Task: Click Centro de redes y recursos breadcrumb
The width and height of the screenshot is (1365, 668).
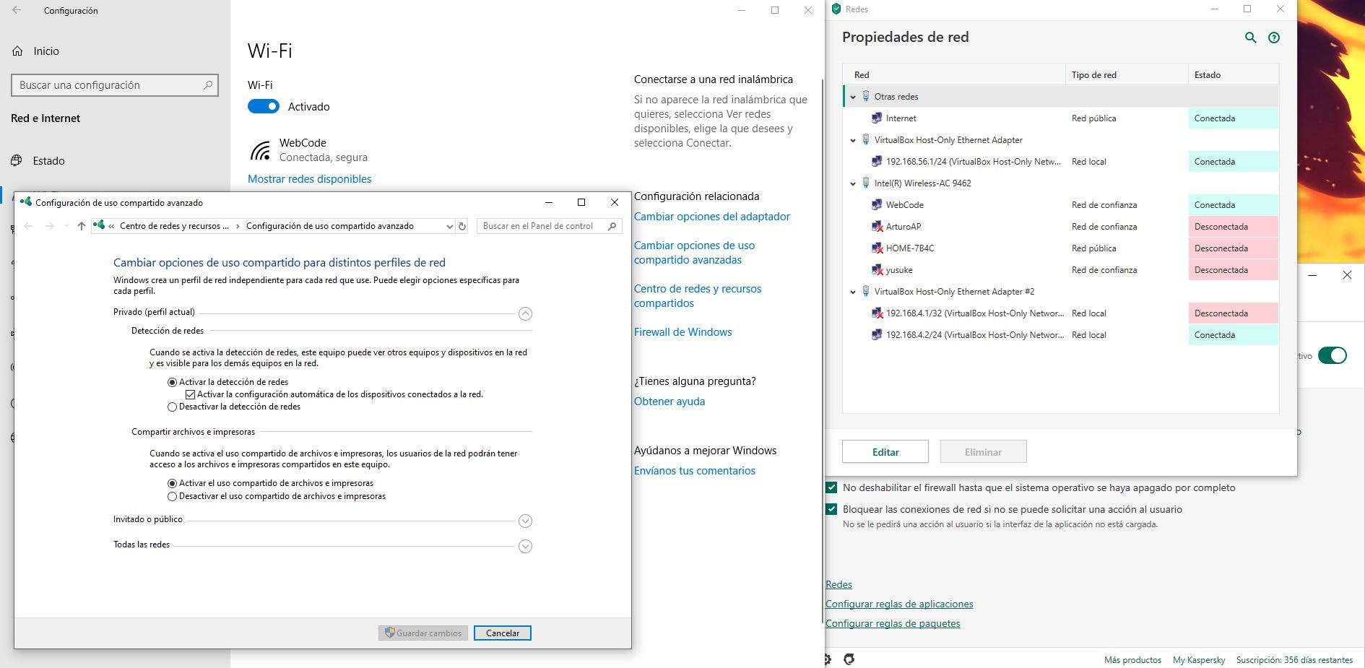Action: (174, 226)
